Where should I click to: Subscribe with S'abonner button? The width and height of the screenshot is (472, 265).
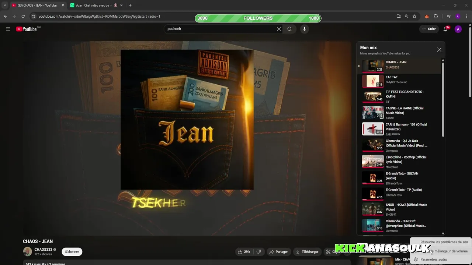[72, 252]
